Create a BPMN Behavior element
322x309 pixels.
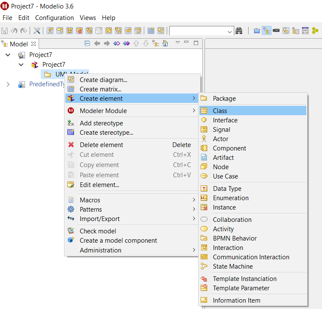pyautogui.click(x=253, y=238)
